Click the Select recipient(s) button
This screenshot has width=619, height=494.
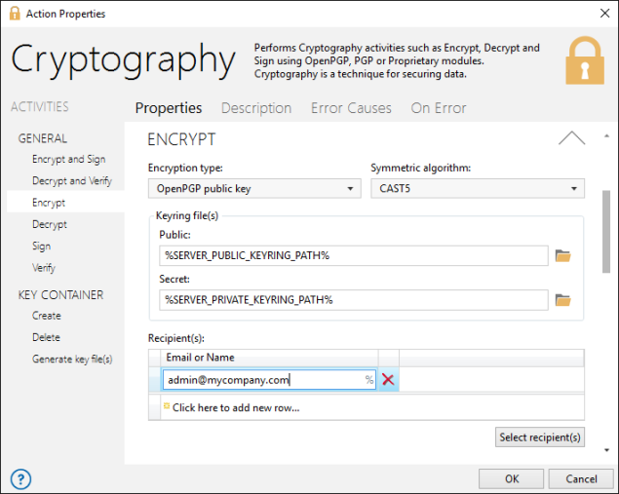point(540,437)
